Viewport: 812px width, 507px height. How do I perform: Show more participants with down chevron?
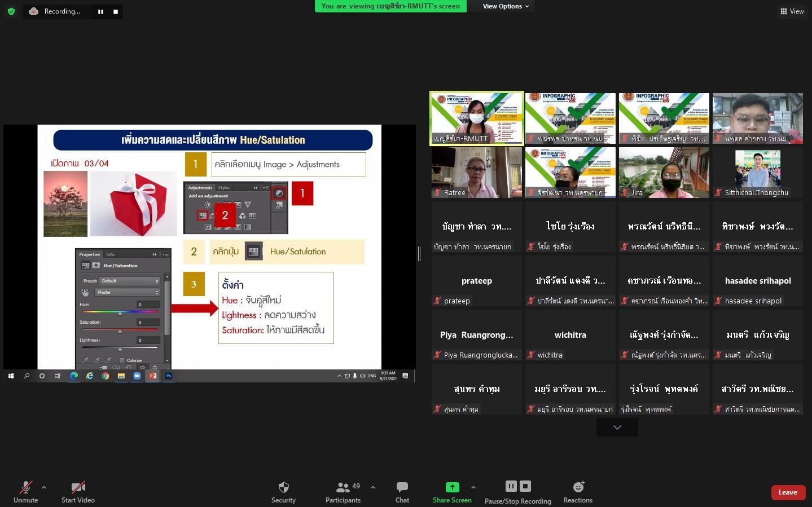tap(617, 427)
